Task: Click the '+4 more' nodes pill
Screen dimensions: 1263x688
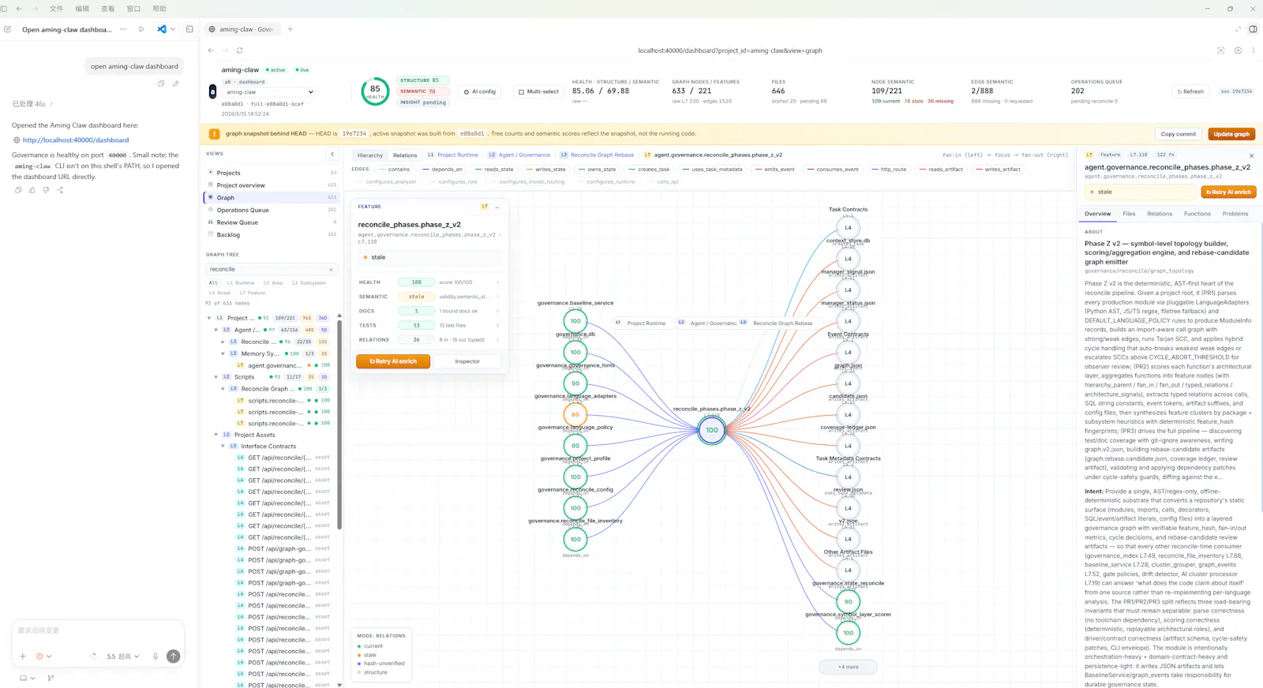Action: [849, 667]
